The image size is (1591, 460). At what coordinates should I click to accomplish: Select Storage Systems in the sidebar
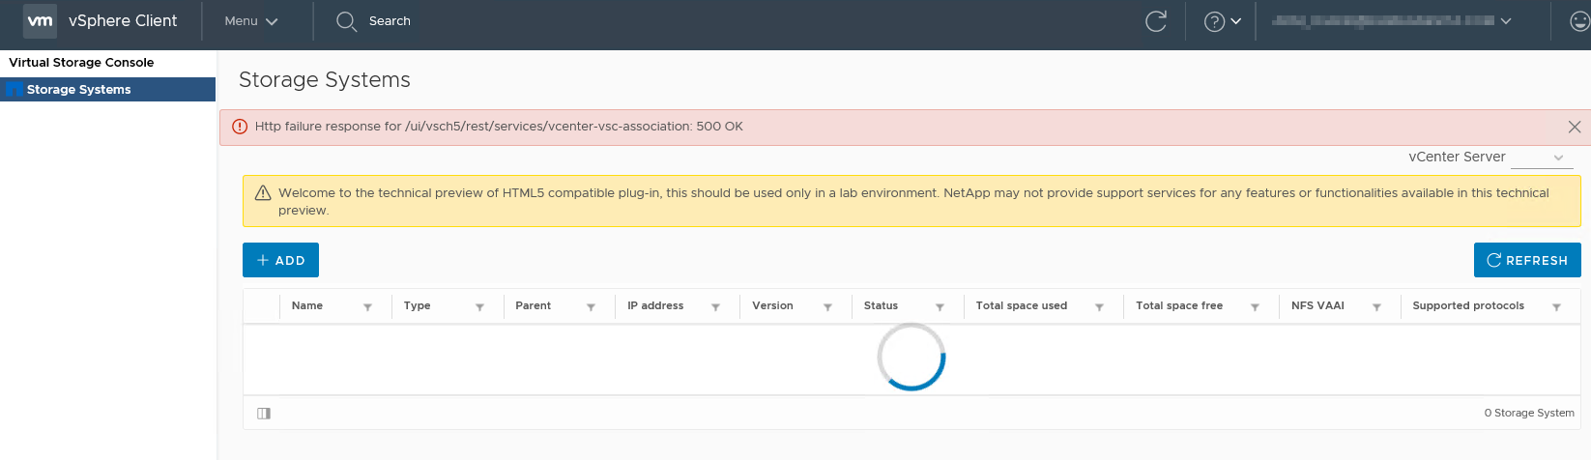pos(107,89)
